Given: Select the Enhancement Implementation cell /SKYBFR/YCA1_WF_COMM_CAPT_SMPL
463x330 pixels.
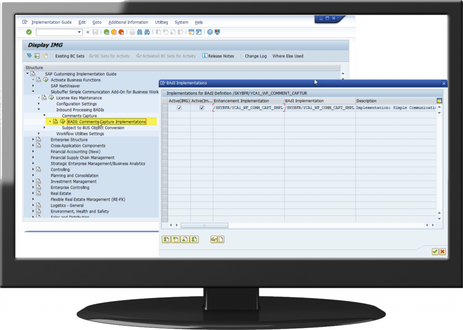Looking at the screenshot, I should [x=249, y=108].
